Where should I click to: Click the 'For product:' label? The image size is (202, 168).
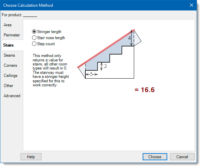click(x=12, y=15)
